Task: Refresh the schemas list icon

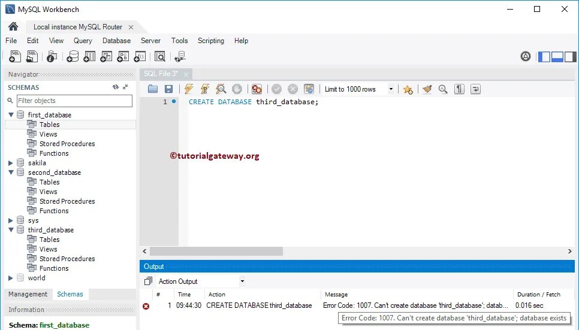Action: [116, 87]
